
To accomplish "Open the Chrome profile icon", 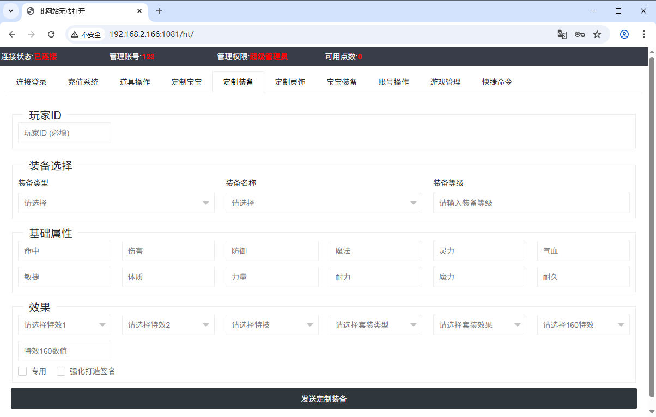I will point(624,34).
